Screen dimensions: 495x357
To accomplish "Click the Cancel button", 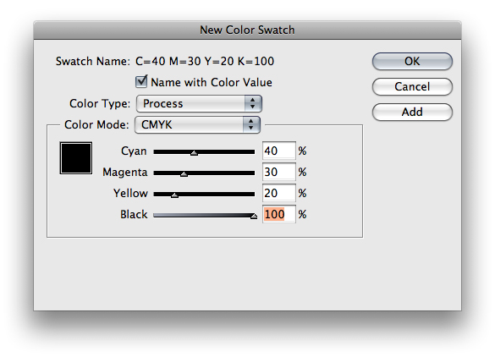I will tap(412, 86).
